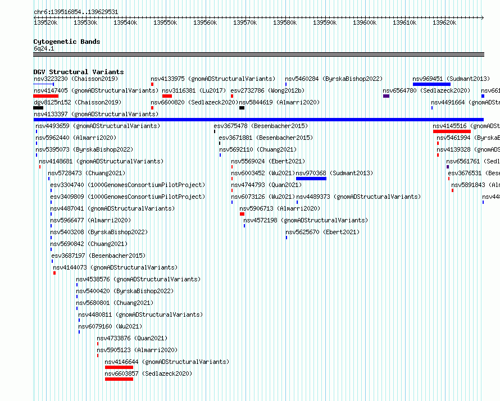Click black bar under dgv8125n152
This screenshot has height=401, width=500.
(x=38, y=108)
